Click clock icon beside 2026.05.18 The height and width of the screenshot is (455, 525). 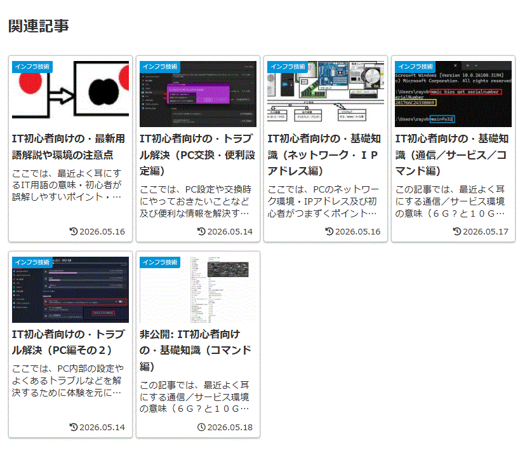(201, 427)
